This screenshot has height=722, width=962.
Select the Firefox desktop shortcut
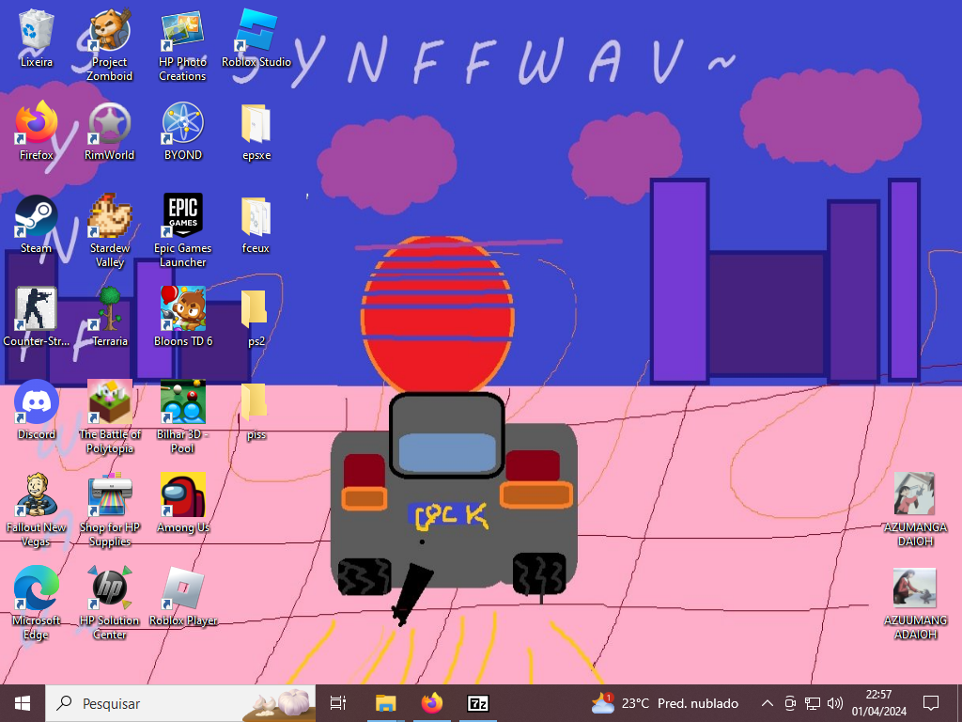click(x=37, y=132)
